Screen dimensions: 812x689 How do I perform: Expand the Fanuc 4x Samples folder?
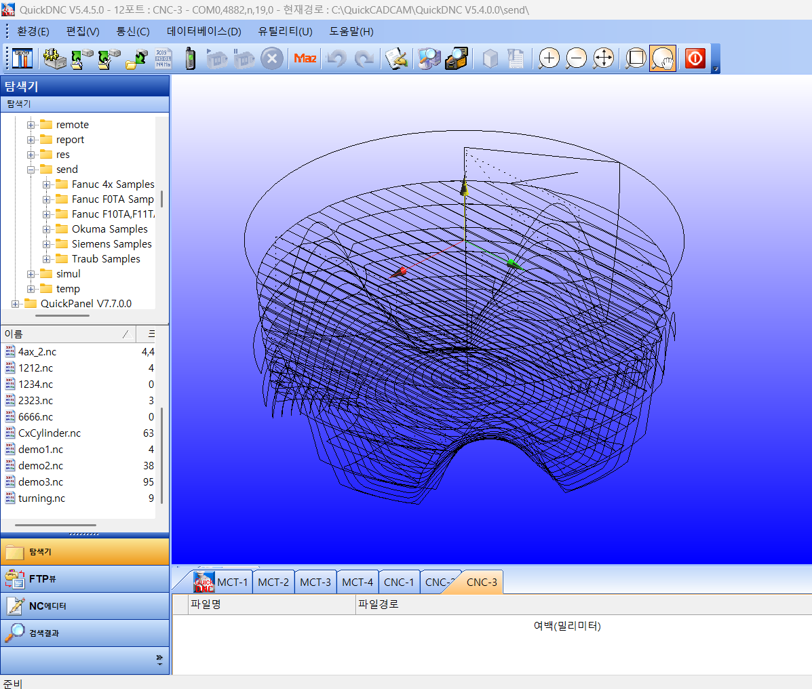pyautogui.click(x=46, y=184)
